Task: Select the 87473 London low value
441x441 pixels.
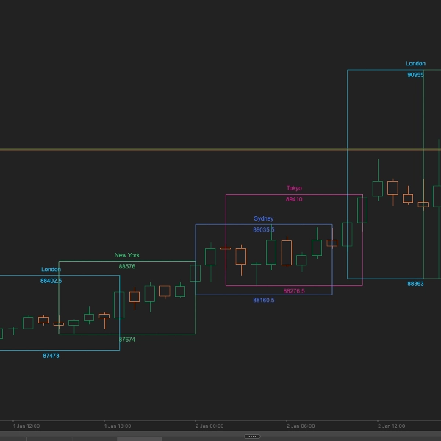Action: pos(51,356)
